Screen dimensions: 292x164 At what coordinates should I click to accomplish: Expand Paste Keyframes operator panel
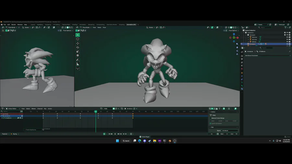[33, 130]
